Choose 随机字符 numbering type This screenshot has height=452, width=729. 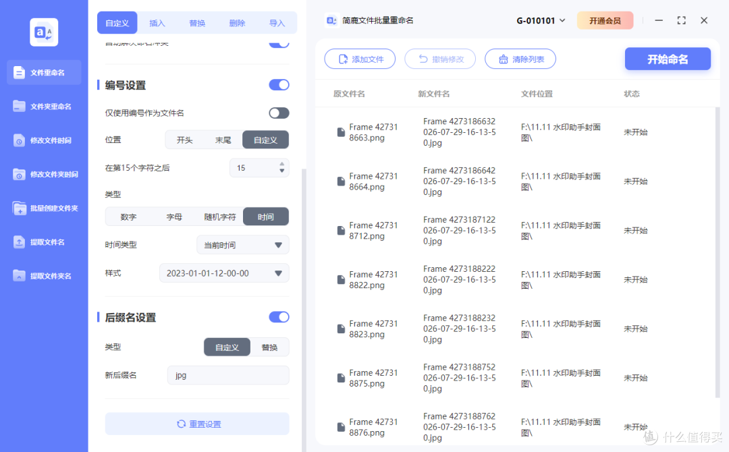pyautogui.click(x=220, y=217)
